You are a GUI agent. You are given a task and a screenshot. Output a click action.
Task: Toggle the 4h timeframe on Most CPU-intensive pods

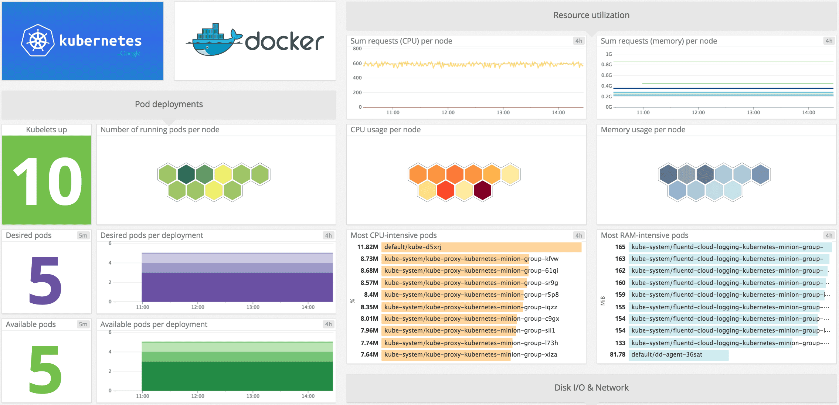pyautogui.click(x=578, y=235)
